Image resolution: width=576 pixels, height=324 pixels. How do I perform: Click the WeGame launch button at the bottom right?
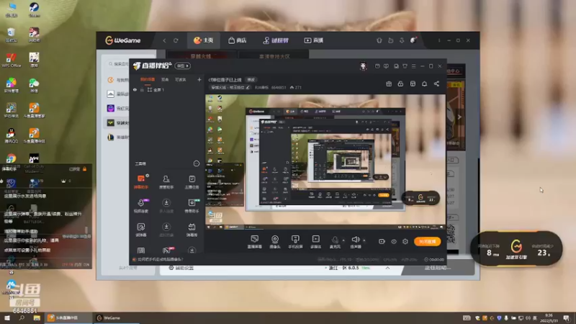click(438, 268)
